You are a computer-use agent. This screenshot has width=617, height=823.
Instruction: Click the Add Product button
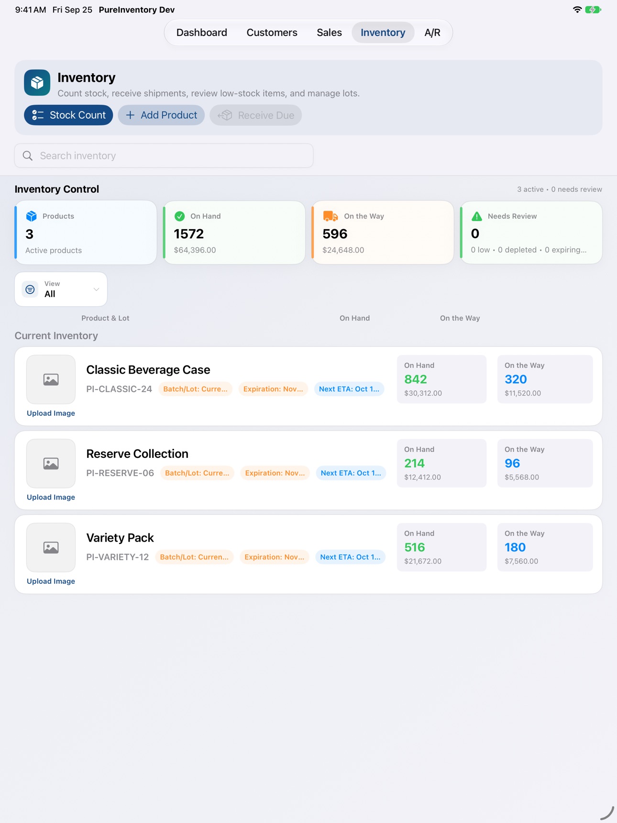coord(162,115)
